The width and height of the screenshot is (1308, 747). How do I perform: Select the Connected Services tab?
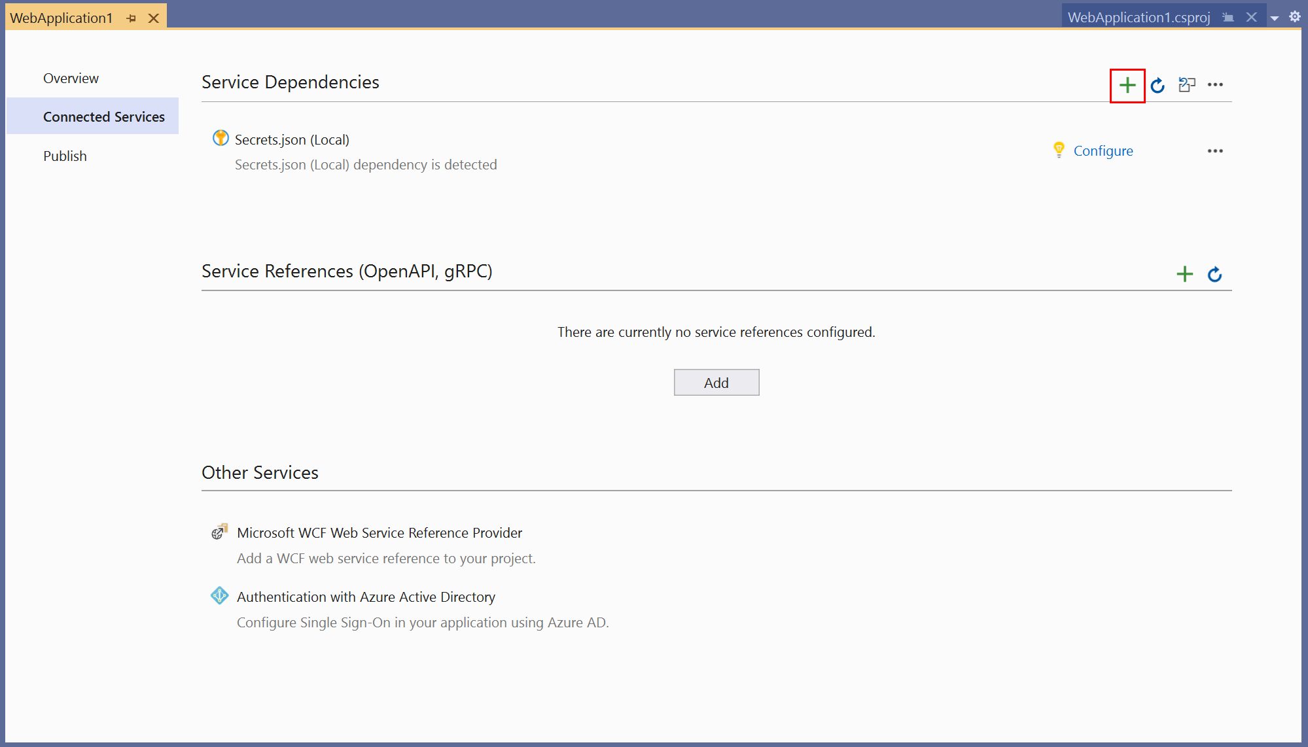[x=104, y=116]
